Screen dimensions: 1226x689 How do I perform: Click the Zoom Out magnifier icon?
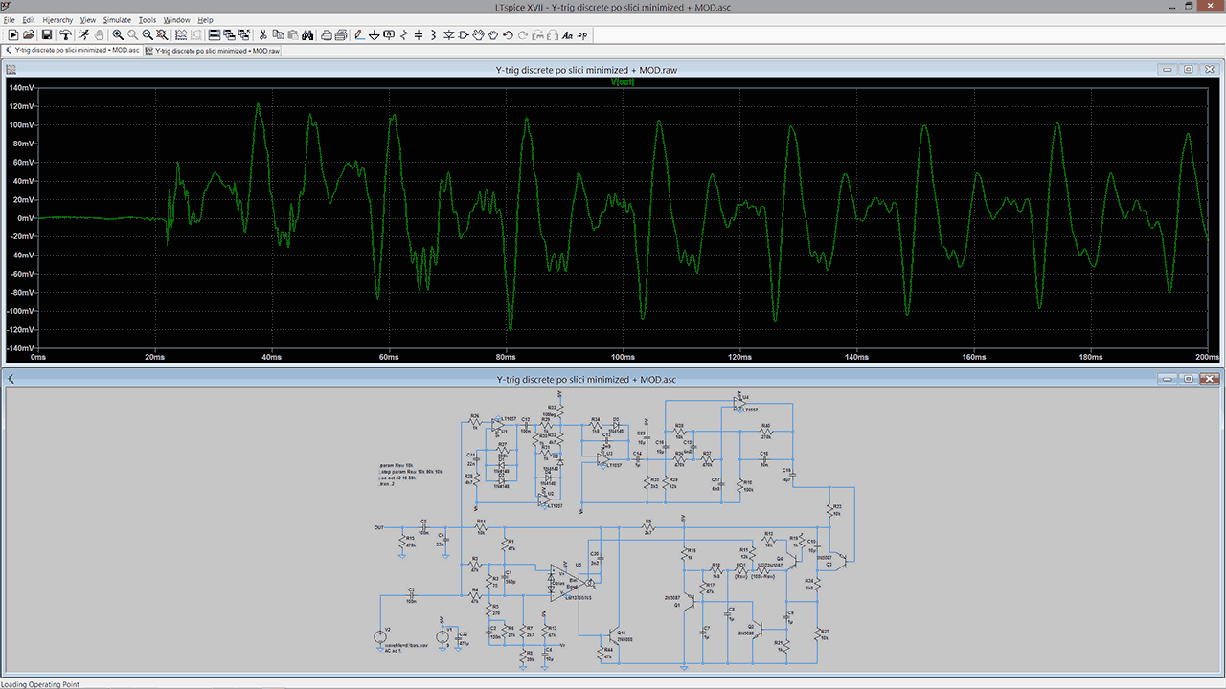(x=148, y=35)
